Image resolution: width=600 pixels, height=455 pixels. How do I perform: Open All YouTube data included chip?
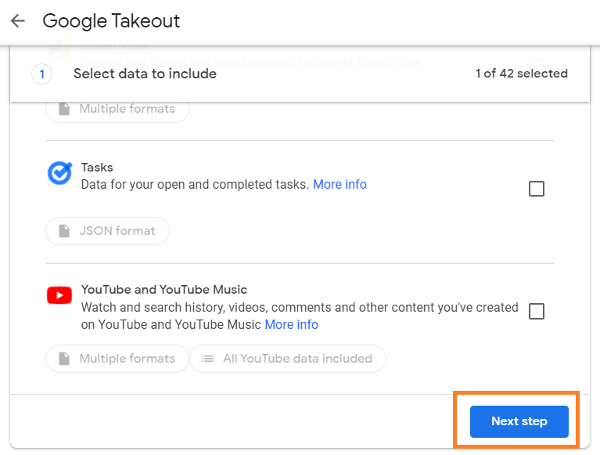(288, 359)
